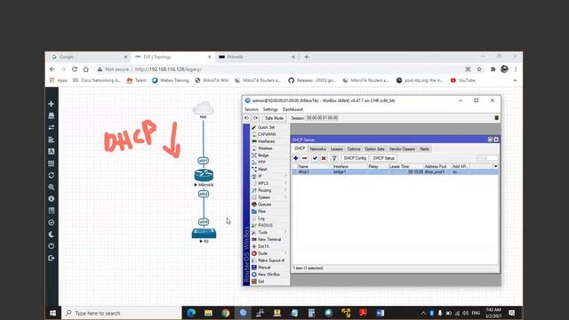
Task: Open the Session menu in WinBox
Action: coord(251,109)
